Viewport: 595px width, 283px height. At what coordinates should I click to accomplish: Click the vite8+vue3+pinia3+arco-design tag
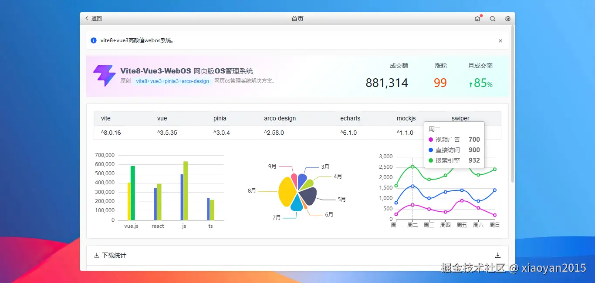172,81
